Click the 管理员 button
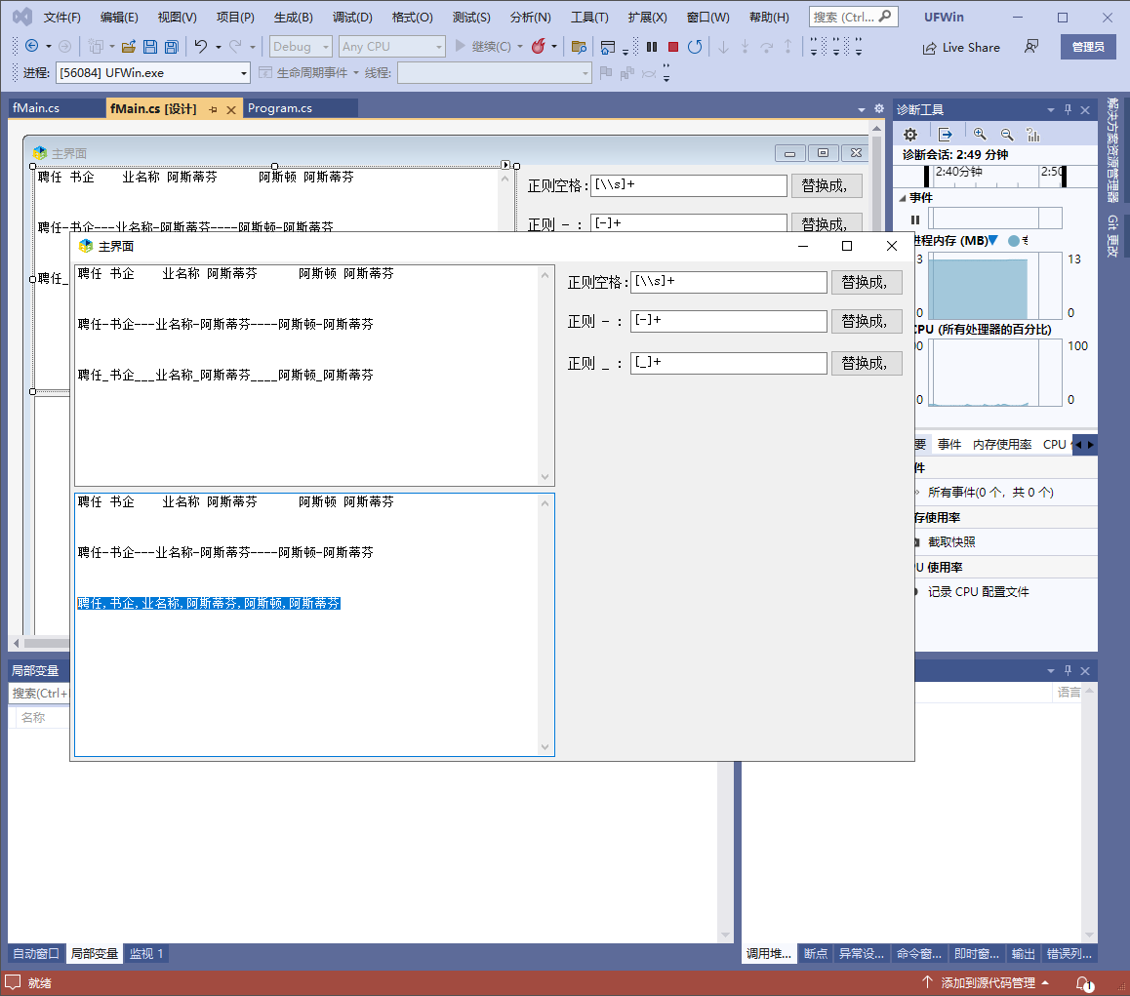Viewport: 1130px width, 996px height. (1088, 47)
